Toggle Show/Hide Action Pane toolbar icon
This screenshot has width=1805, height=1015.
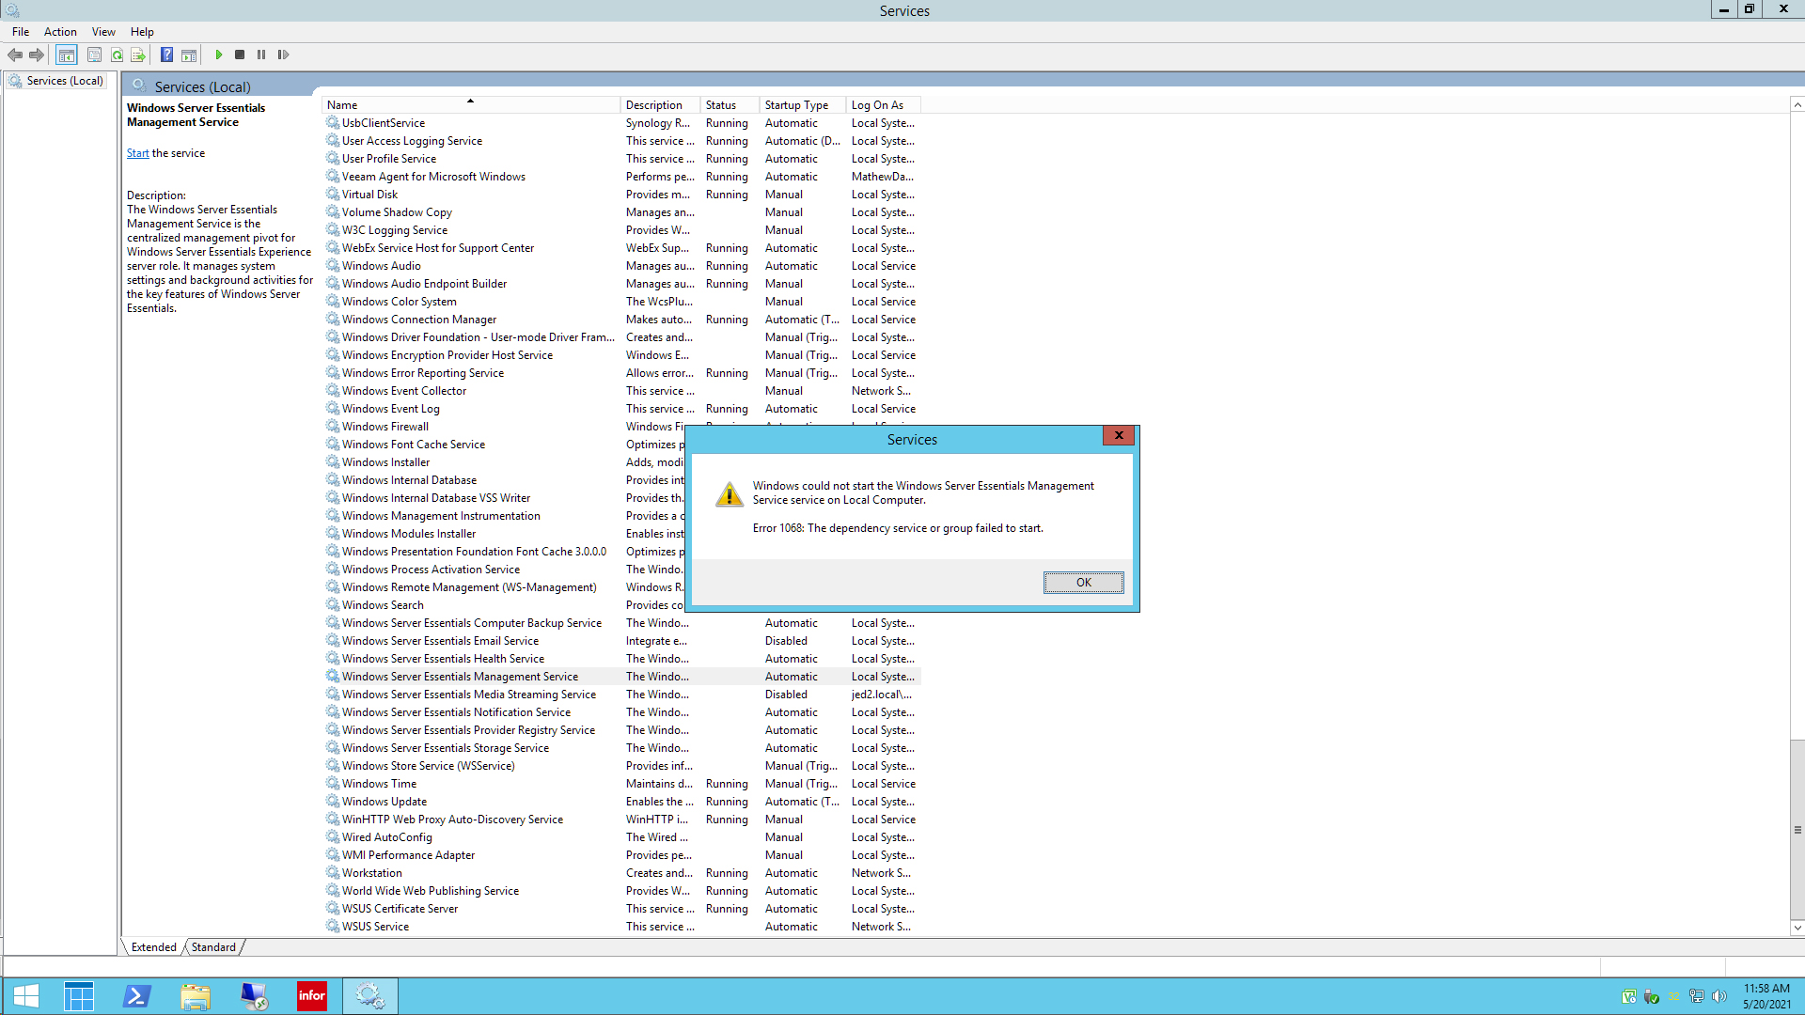[189, 55]
